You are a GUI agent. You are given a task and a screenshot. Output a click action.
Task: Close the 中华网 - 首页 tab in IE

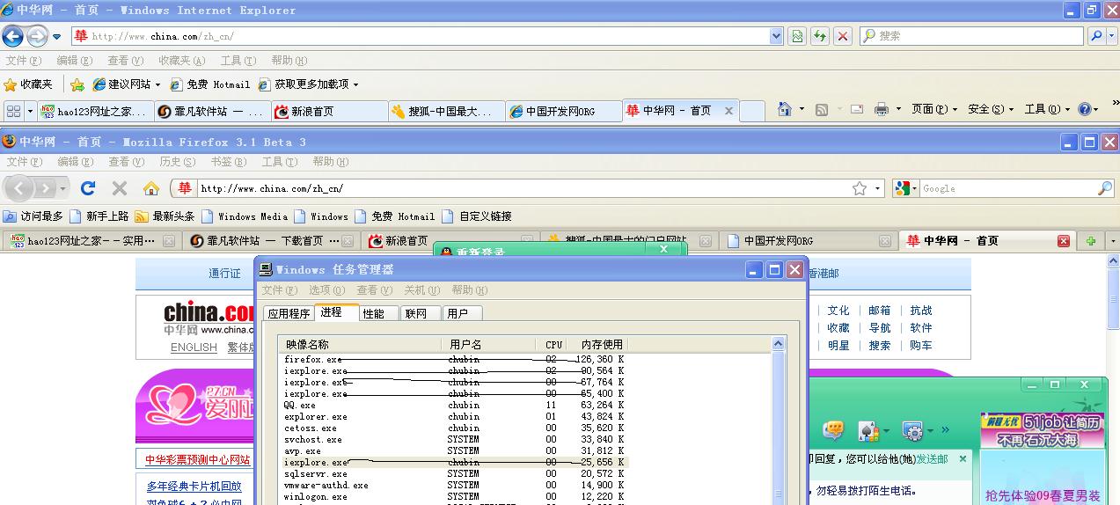point(728,111)
